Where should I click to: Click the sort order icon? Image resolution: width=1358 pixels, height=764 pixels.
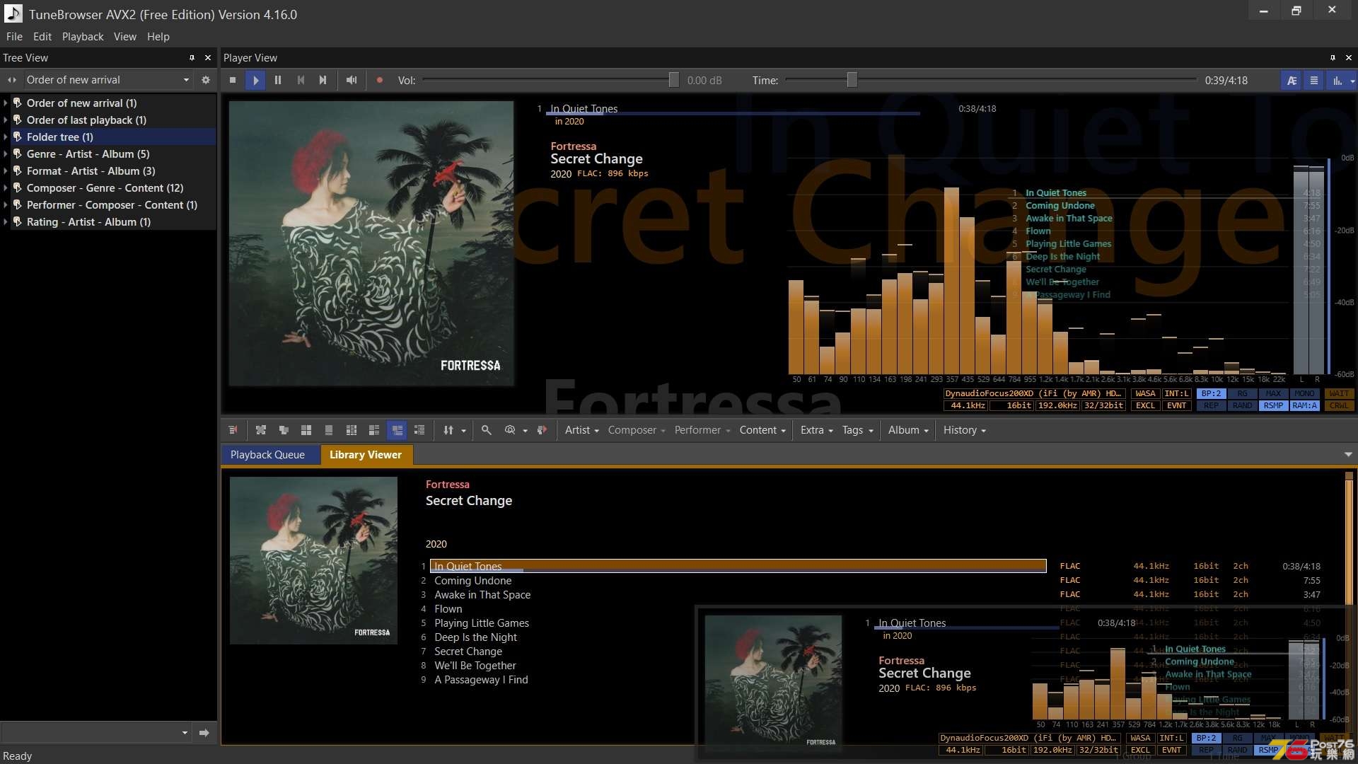pyautogui.click(x=448, y=430)
